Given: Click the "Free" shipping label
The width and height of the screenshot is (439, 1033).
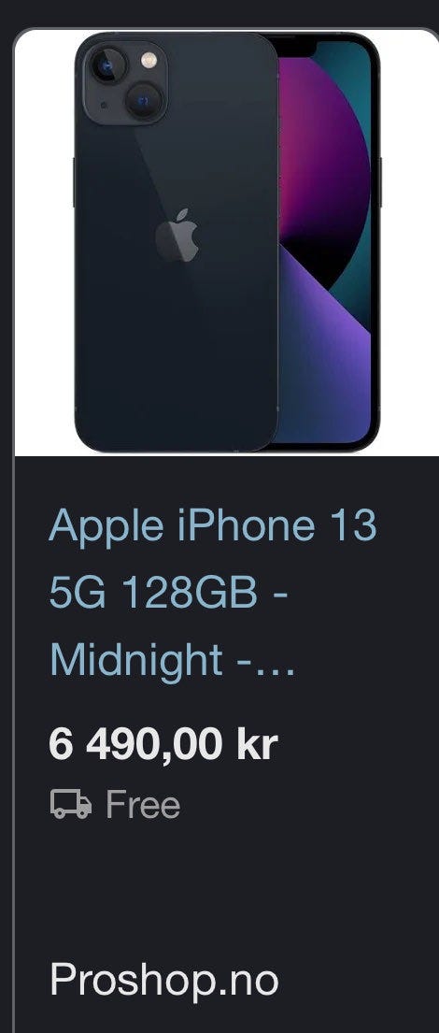Looking at the screenshot, I should pos(143,805).
